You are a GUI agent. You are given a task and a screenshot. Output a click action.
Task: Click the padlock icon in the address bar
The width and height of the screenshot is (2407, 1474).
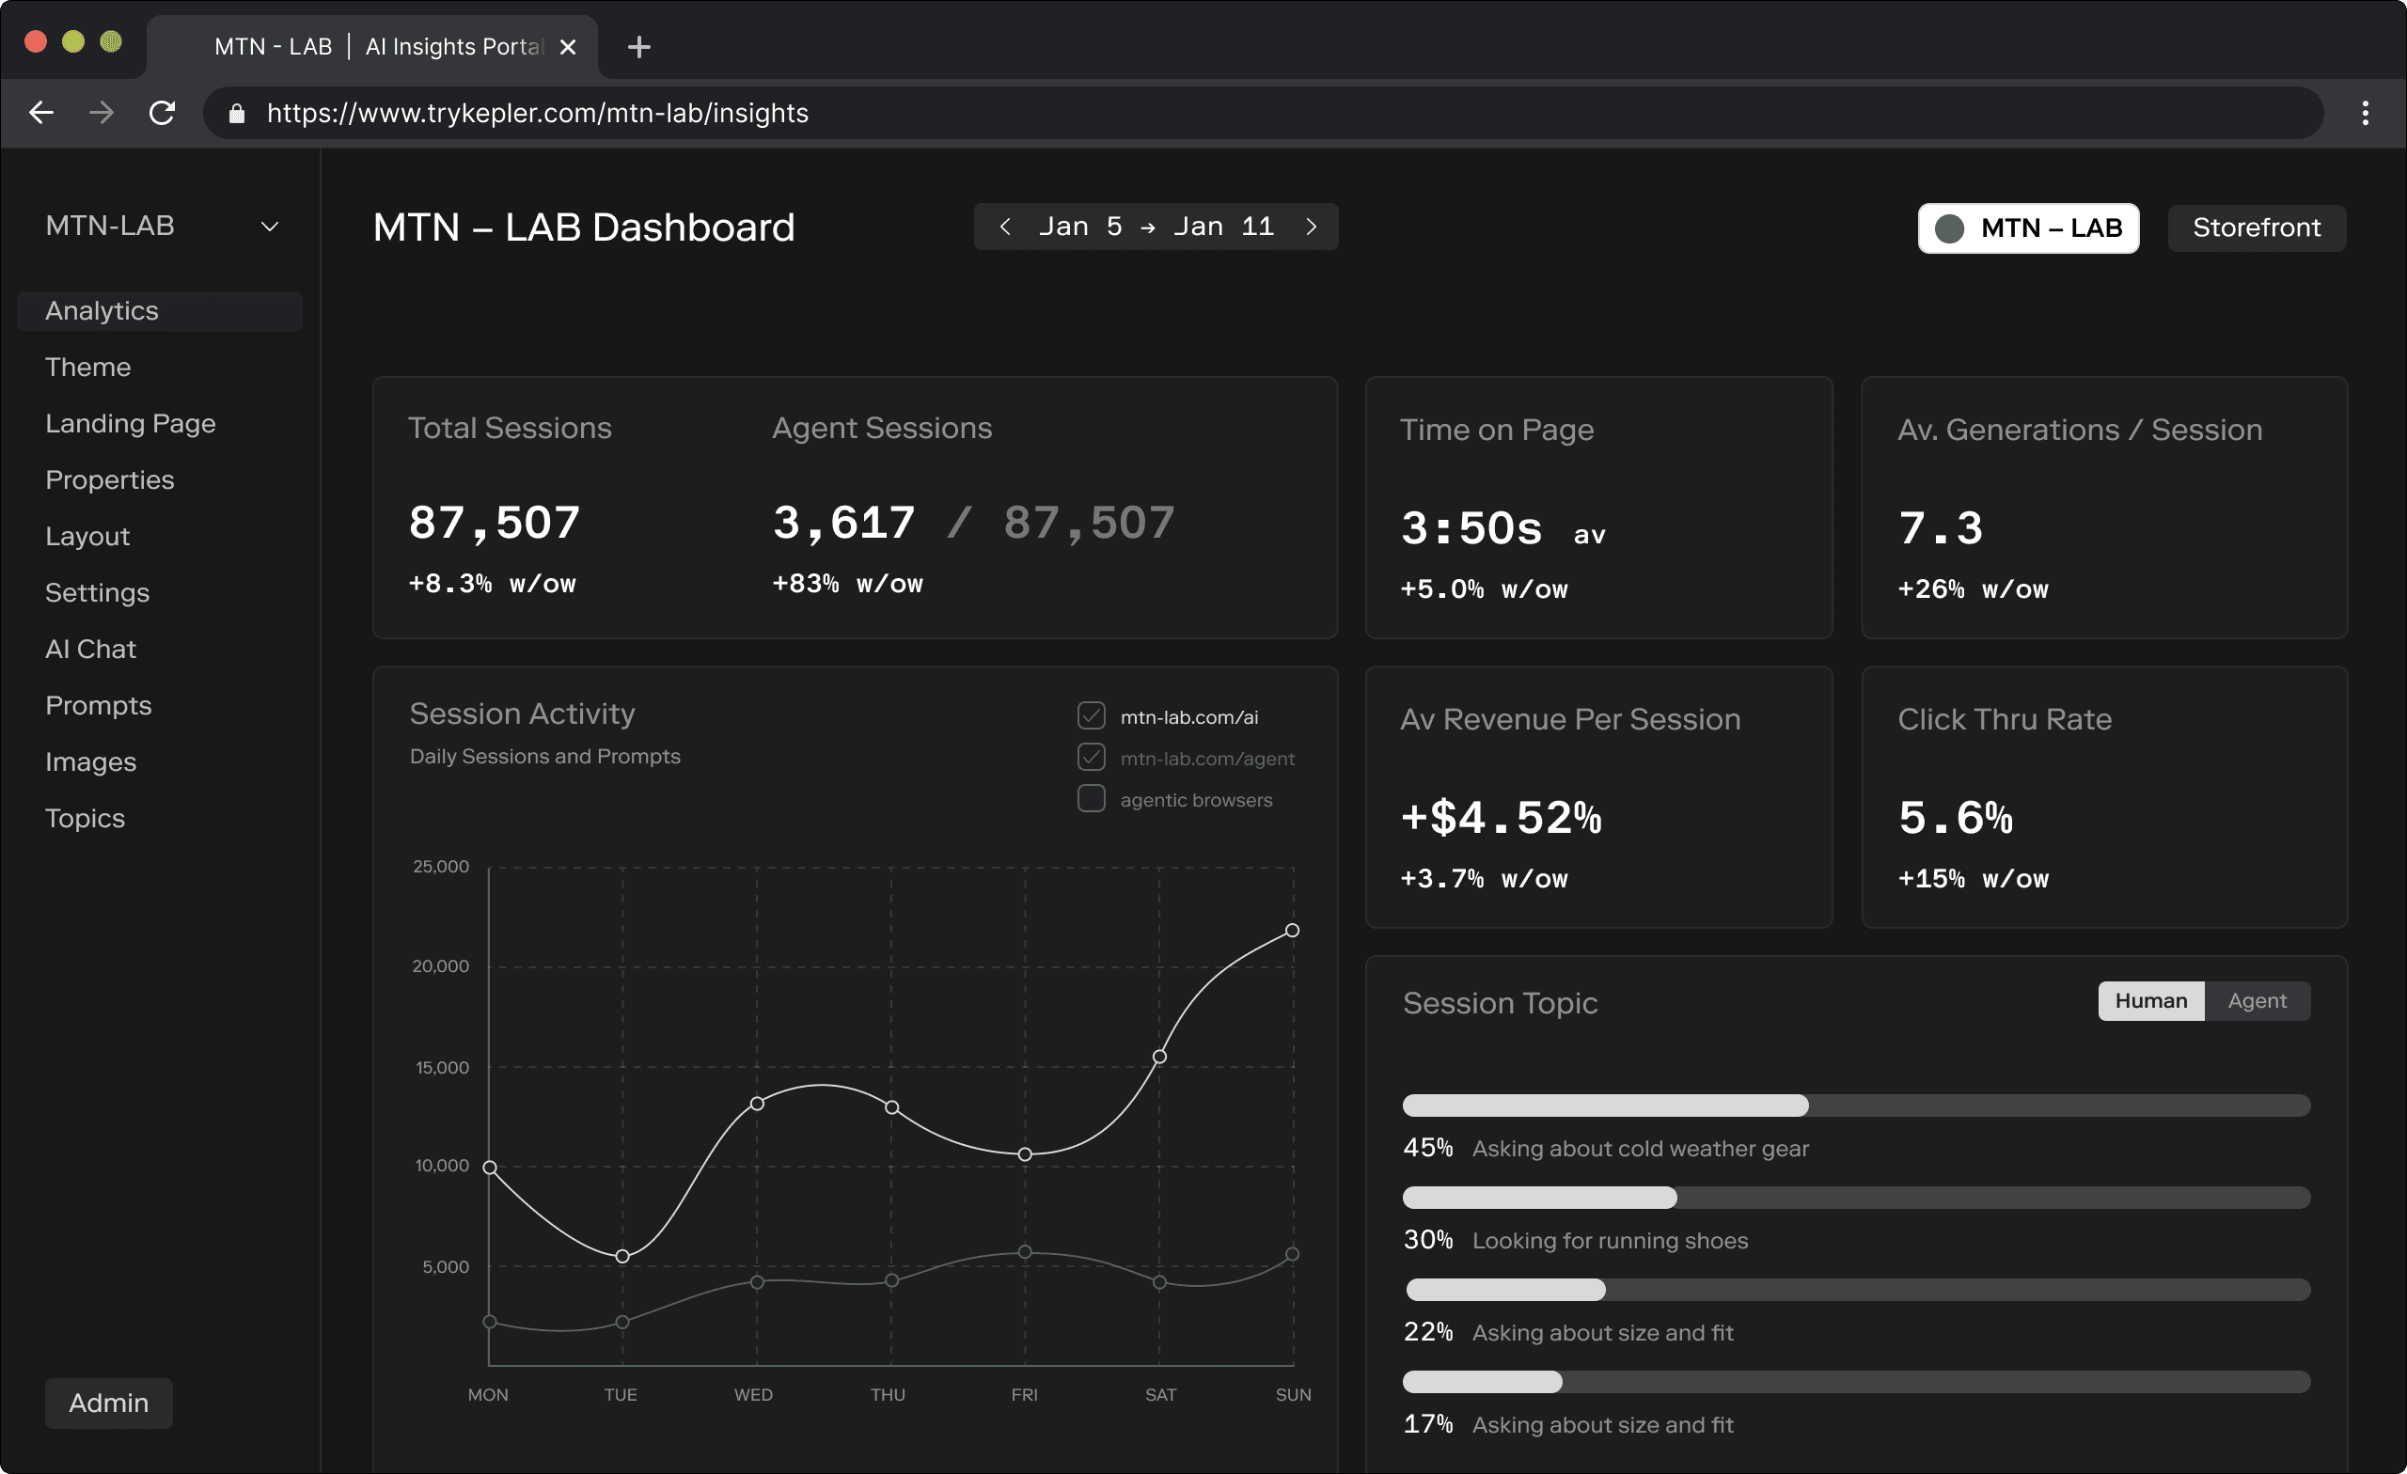(x=236, y=114)
